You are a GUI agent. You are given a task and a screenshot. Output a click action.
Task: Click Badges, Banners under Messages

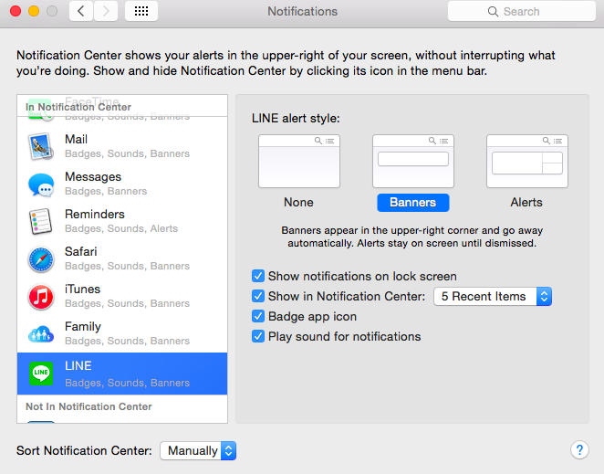coord(106,191)
